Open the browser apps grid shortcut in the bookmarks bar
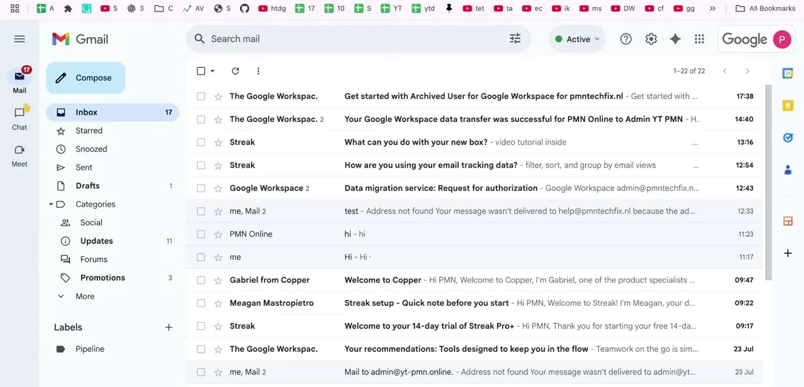 (15, 9)
